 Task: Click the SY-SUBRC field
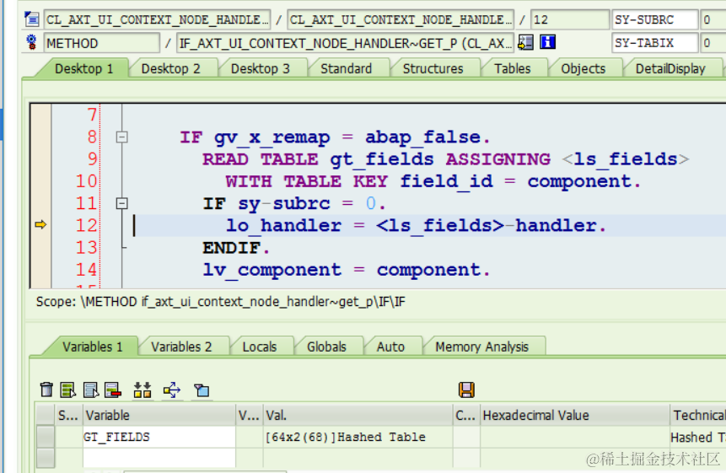click(x=654, y=19)
